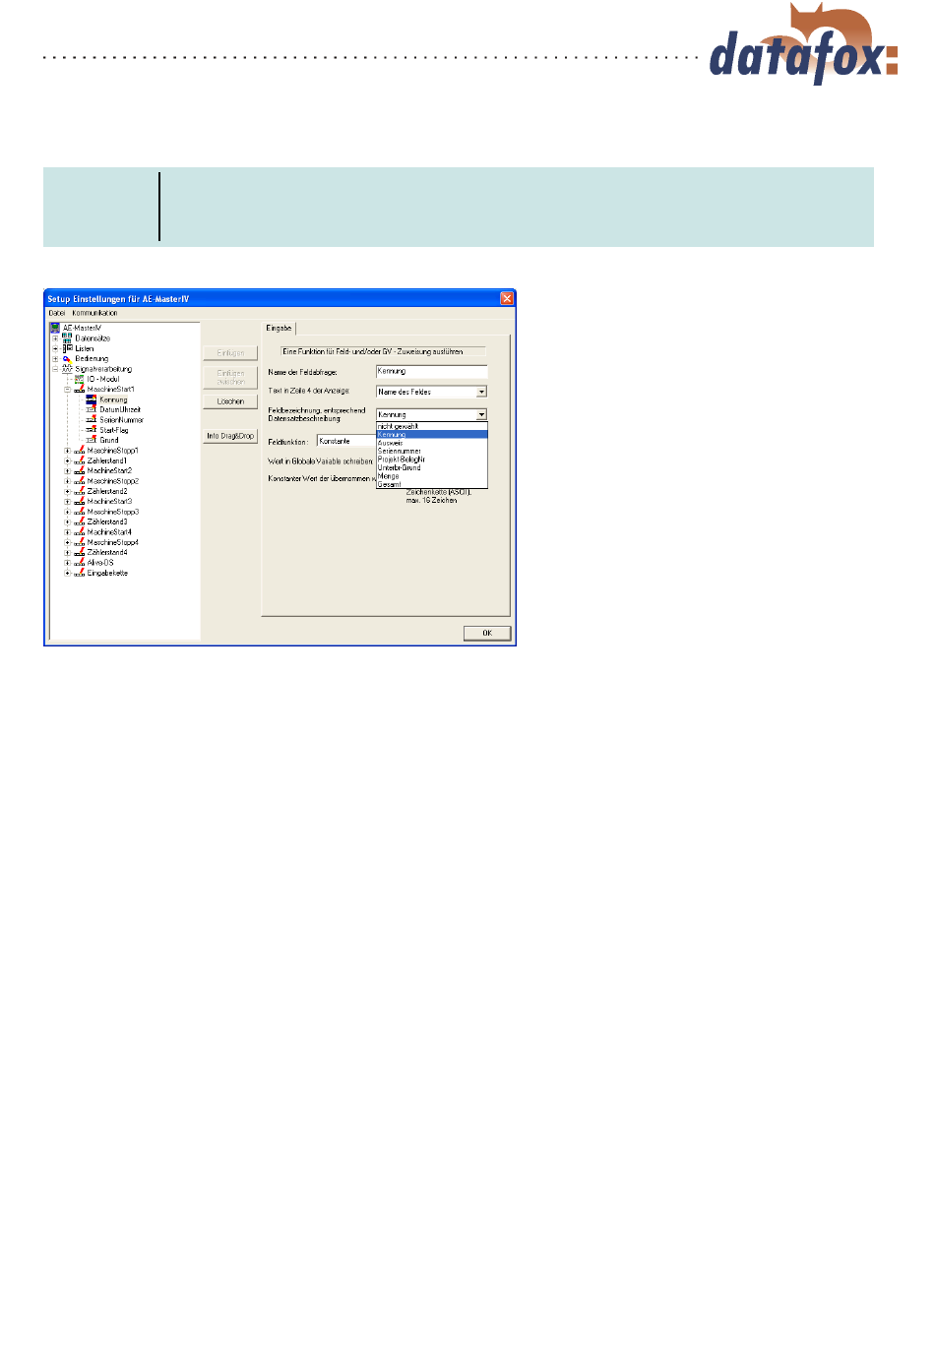
Task: Click the Bedienung icon in tree
Action: click(67, 359)
